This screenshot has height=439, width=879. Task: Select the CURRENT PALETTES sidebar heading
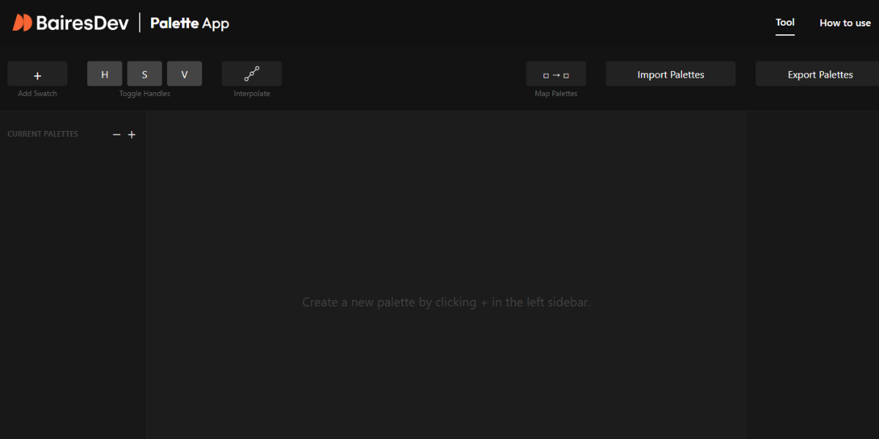tap(42, 135)
